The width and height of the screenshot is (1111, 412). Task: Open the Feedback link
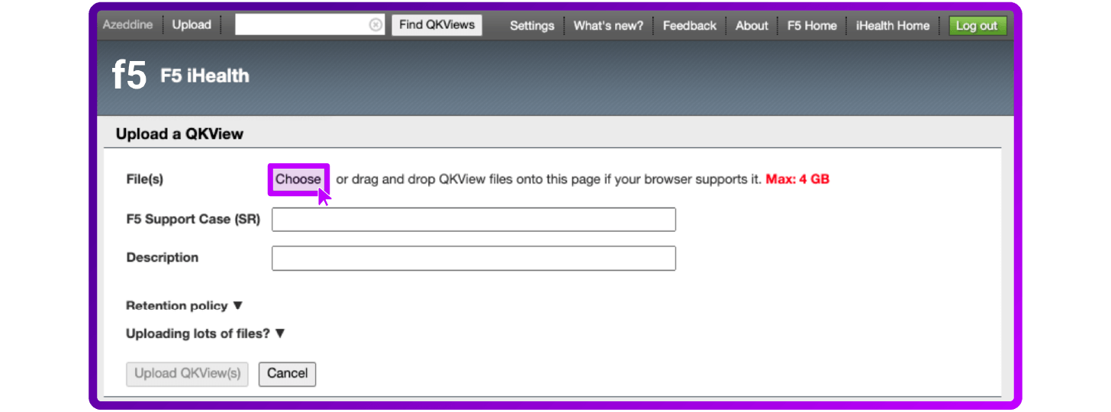tap(690, 26)
